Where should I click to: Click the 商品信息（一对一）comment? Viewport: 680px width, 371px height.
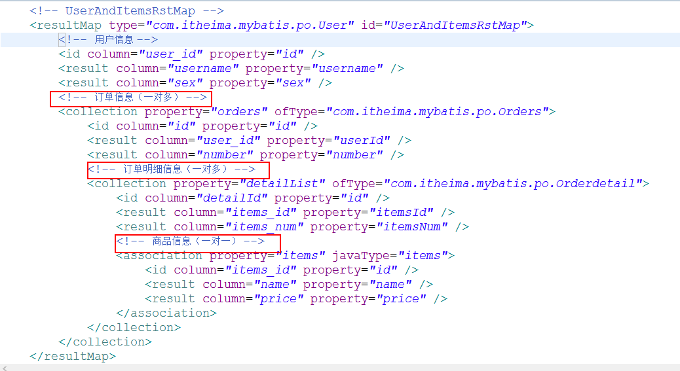point(191,241)
